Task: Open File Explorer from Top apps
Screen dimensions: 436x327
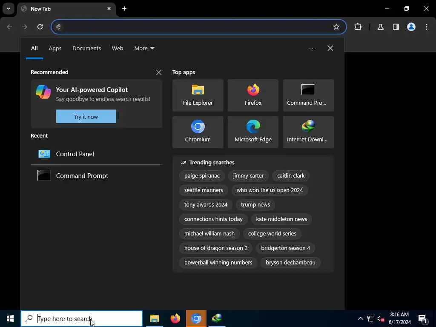Action: [198, 95]
